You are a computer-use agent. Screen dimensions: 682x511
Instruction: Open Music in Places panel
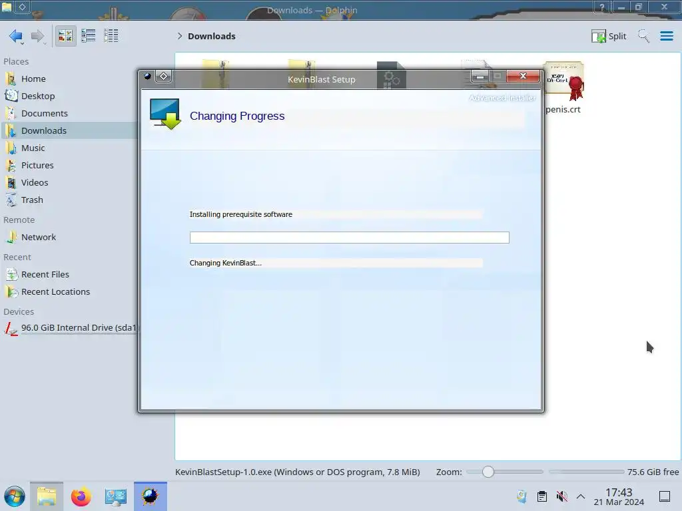pos(69,148)
